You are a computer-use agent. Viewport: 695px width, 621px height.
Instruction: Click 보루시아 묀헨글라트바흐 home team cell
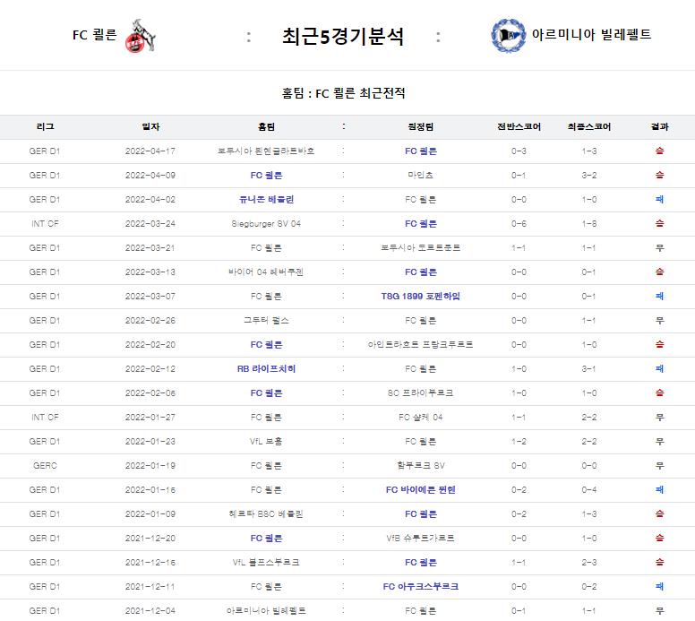266,151
